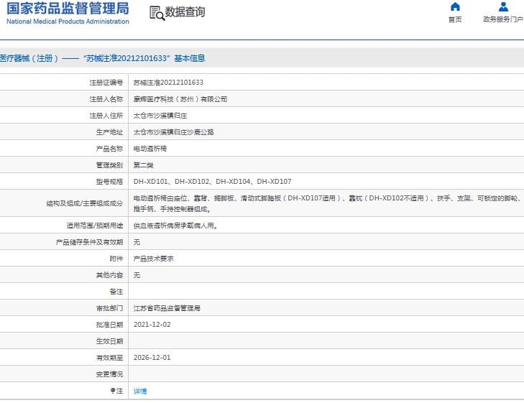Click National Medical Products Administration text
The height and width of the screenshot is (403, 524).
[x=68, y=22]
